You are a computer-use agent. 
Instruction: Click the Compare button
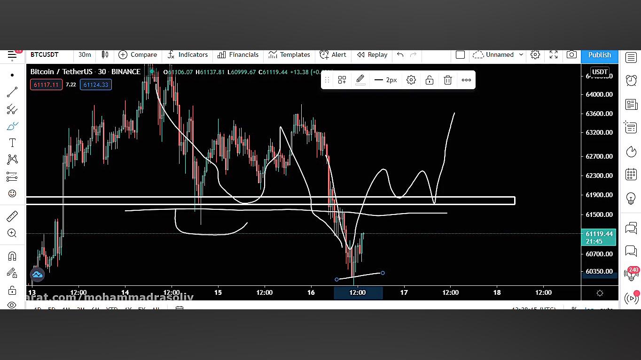pos(138,54)
